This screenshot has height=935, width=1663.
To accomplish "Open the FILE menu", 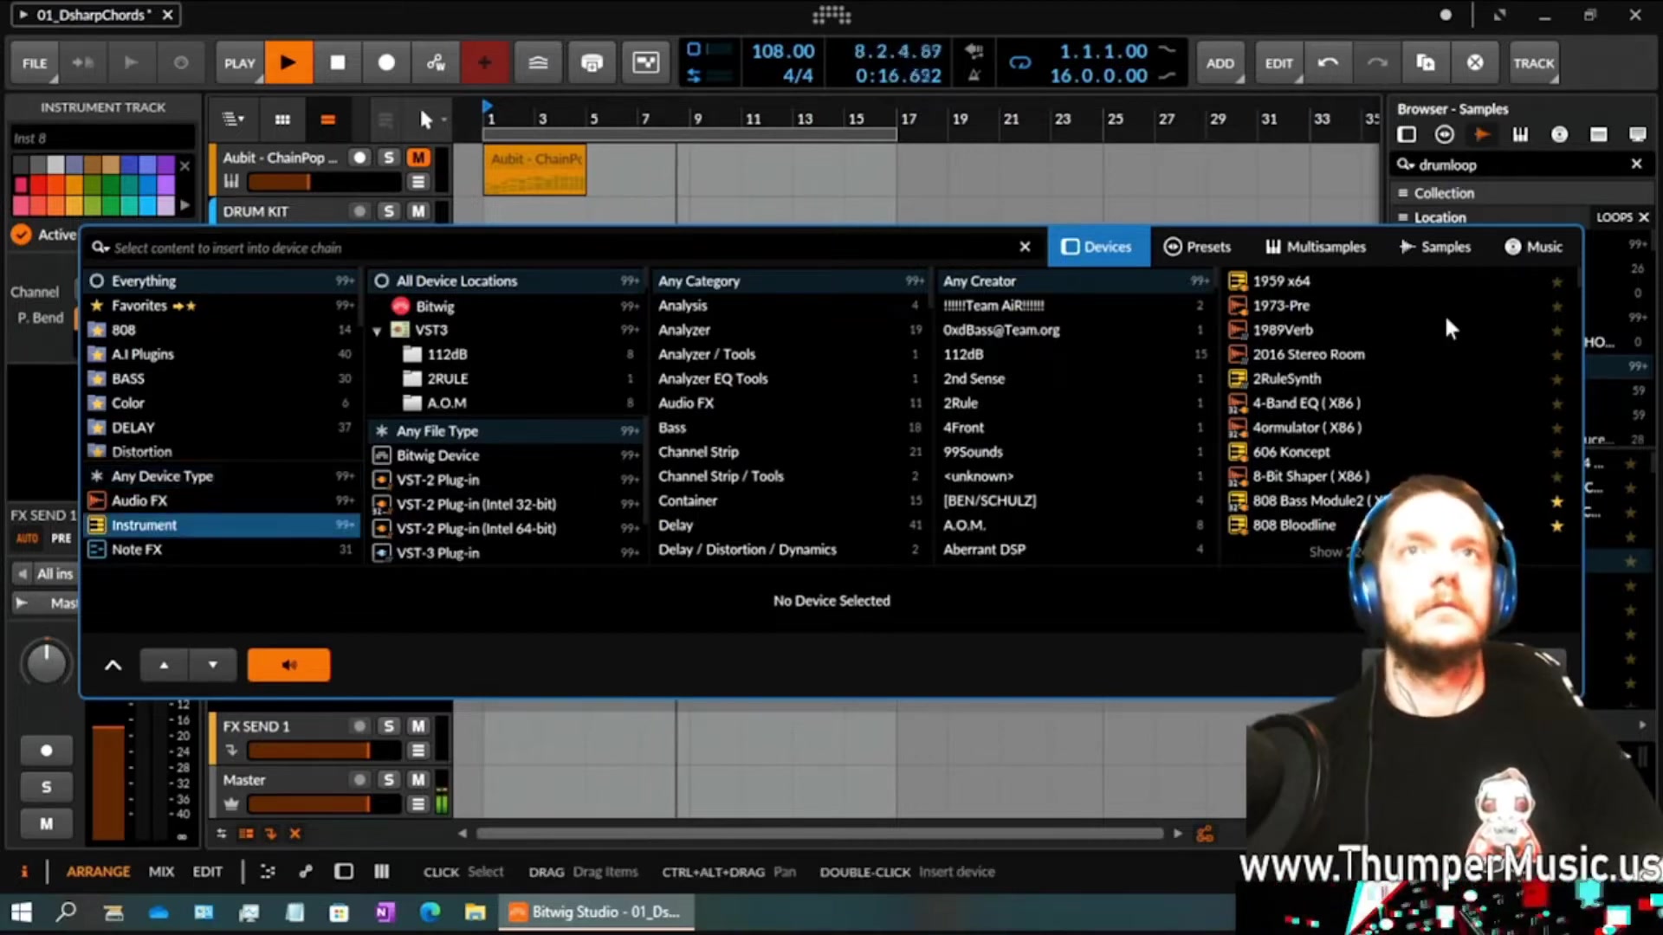I will pyautogui.click(x=35, y=63).
